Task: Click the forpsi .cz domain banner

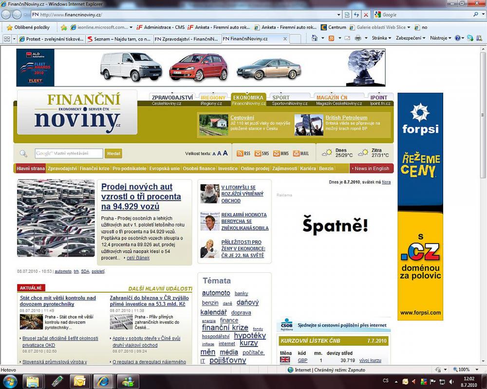Action: pyautogui.click(x=420, y=207)
